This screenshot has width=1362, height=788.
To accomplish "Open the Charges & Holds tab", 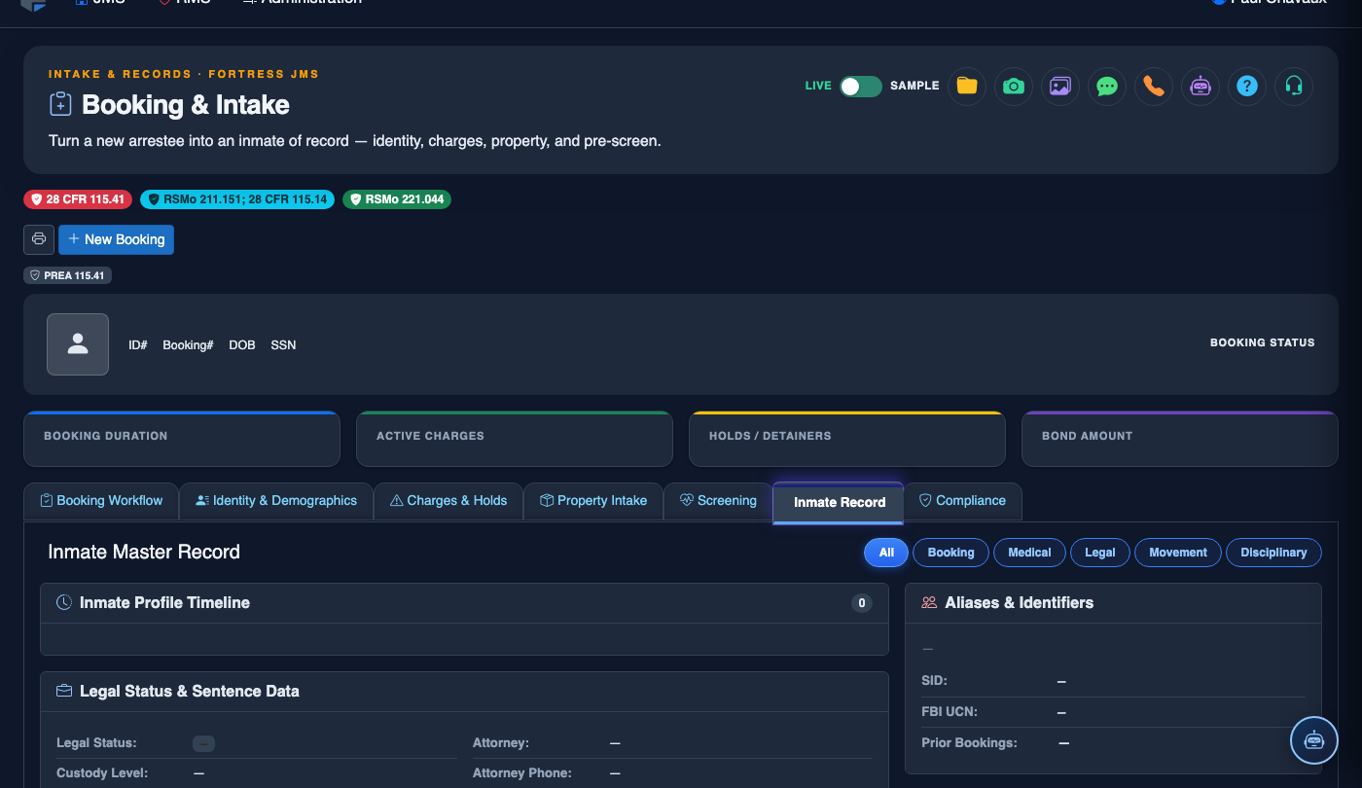I will pos(448,501).
